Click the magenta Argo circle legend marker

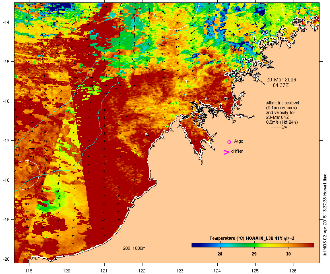point(229,142)
